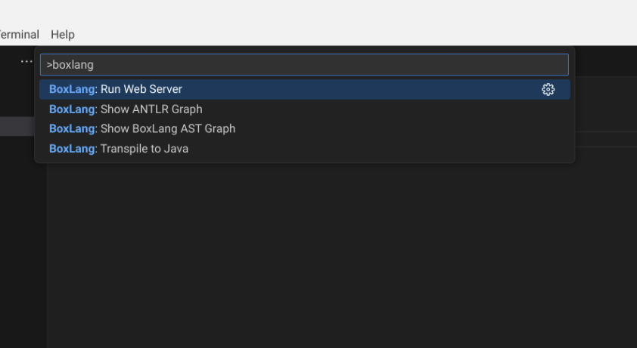Viewport: 637px width, 348px height.
Task: Click into the command palette search field
Action: [x=303, y=65]
